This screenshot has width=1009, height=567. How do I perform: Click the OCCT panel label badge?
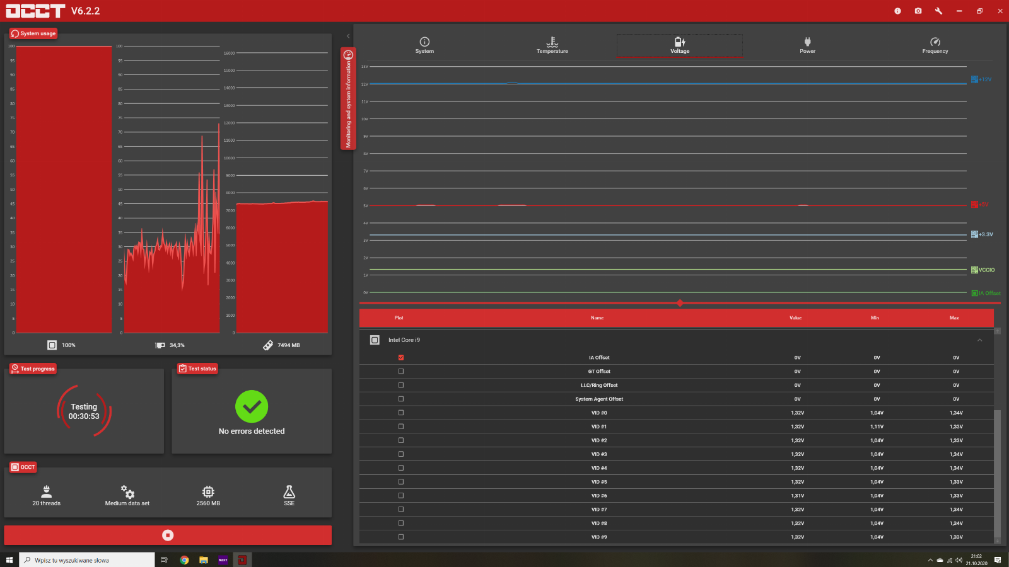[23, 467]
